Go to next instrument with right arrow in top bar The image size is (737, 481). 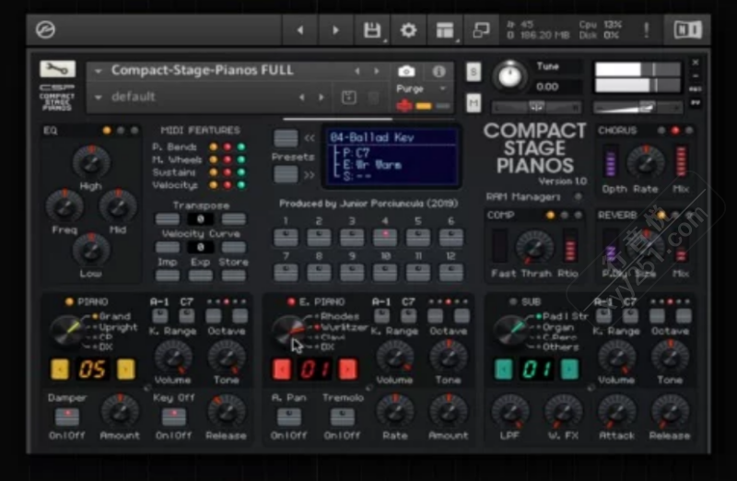(335, 30)
